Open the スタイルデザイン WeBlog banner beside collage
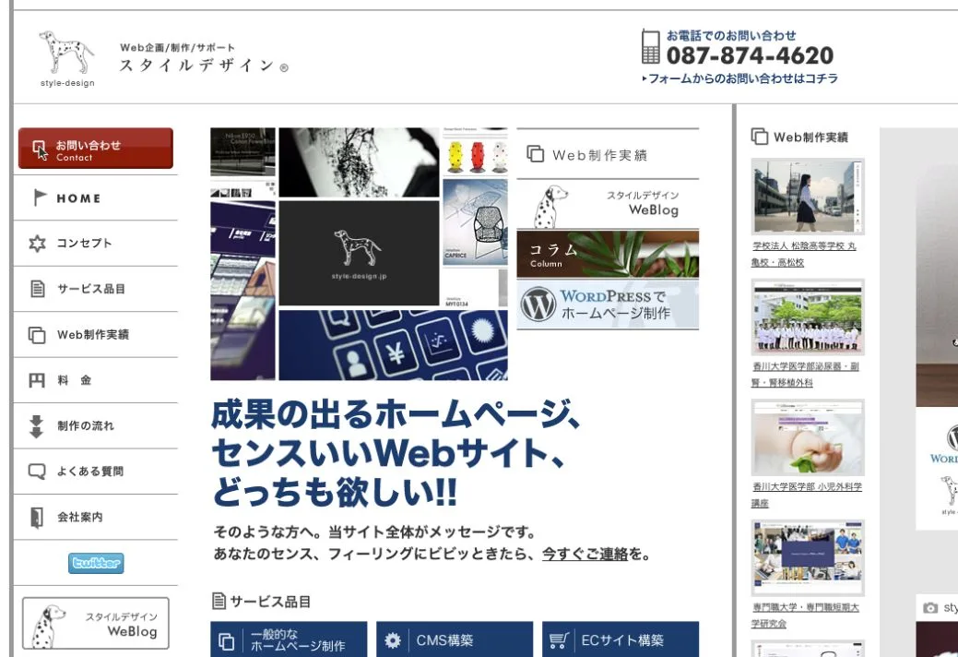Screen dimensions: 958x657 click(608, 205)
